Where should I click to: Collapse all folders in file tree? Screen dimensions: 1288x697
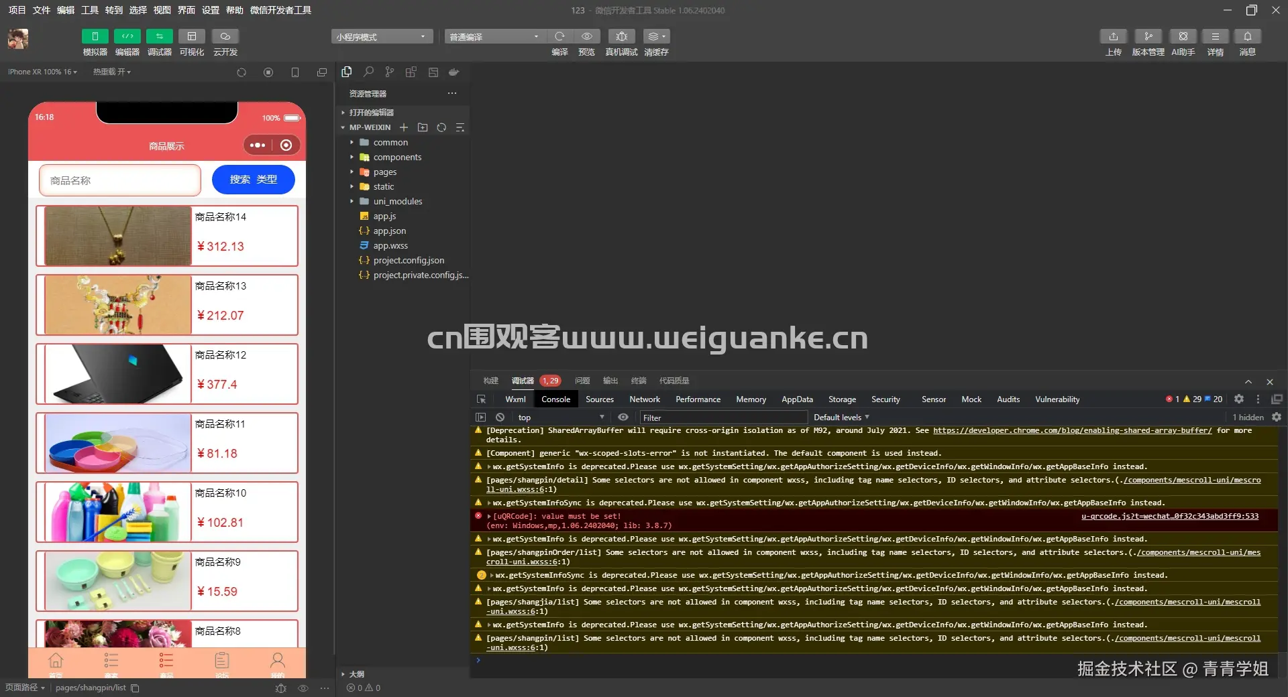click(x=460, y=127)
